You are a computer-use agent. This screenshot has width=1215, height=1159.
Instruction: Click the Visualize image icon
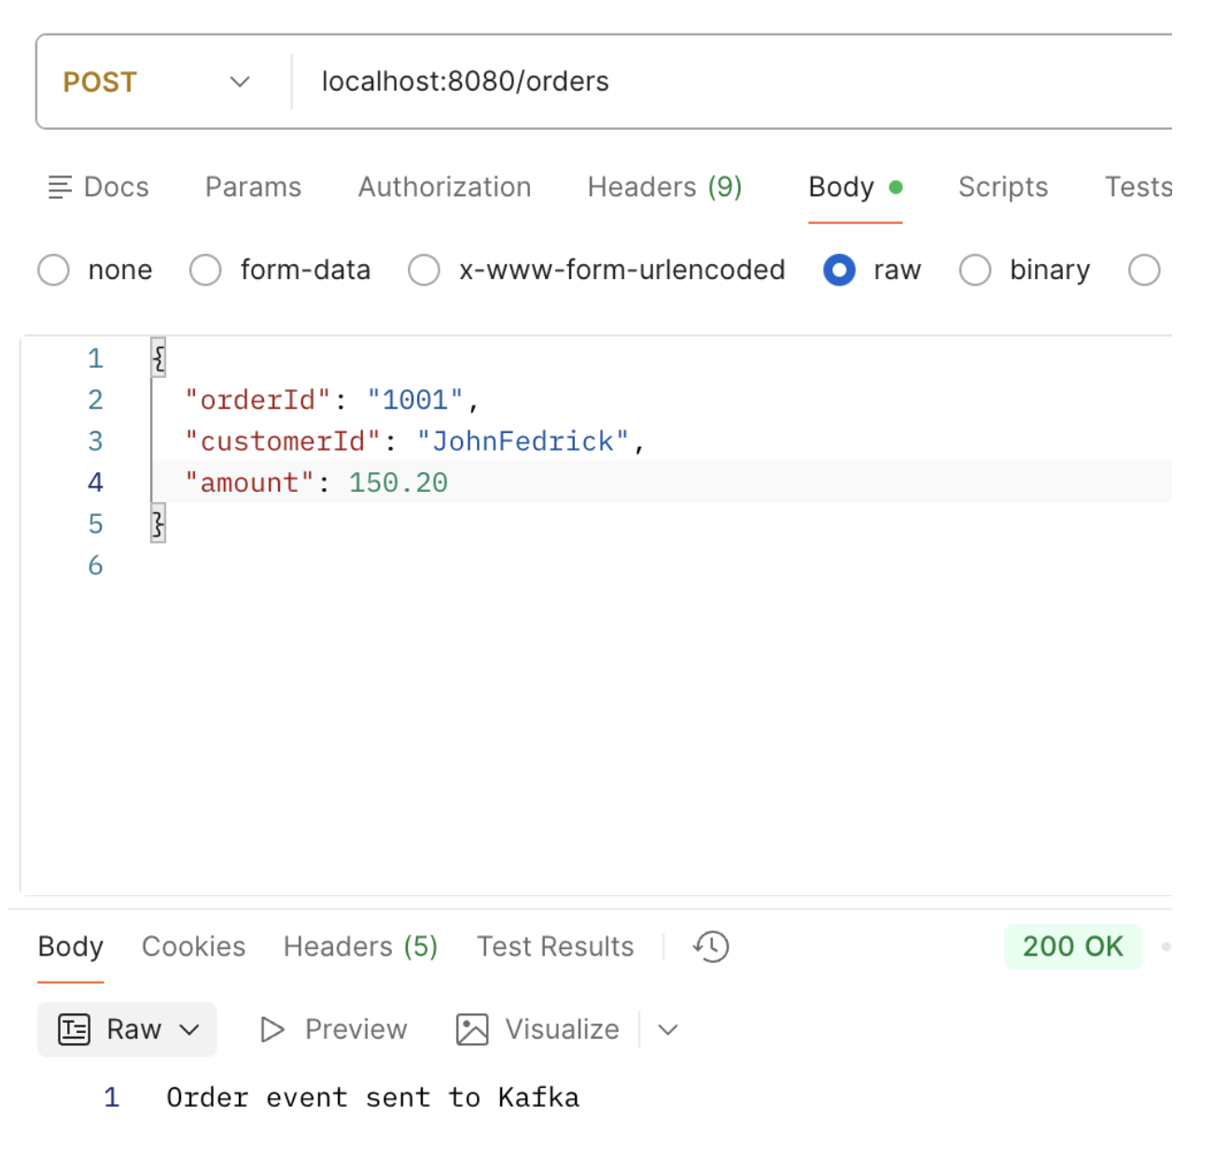(472, 1029)
